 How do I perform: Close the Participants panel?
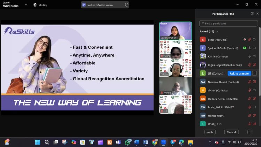(257, 14)
